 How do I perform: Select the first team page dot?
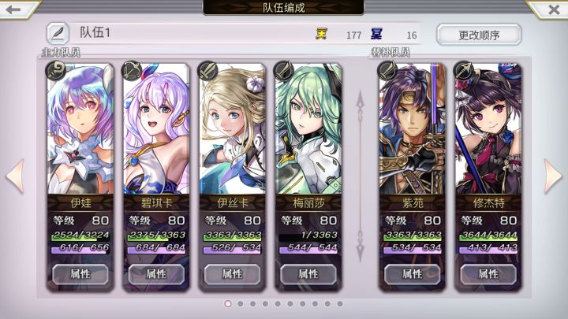[x=228, y=303]
